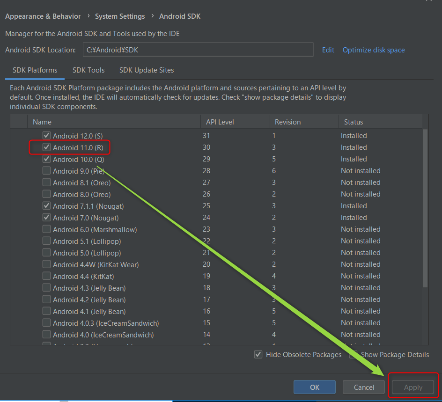442x402 pixels.
Task: Check the Android 4.2 (Jelly Bean) checkbox
Action: click(46, 299)
